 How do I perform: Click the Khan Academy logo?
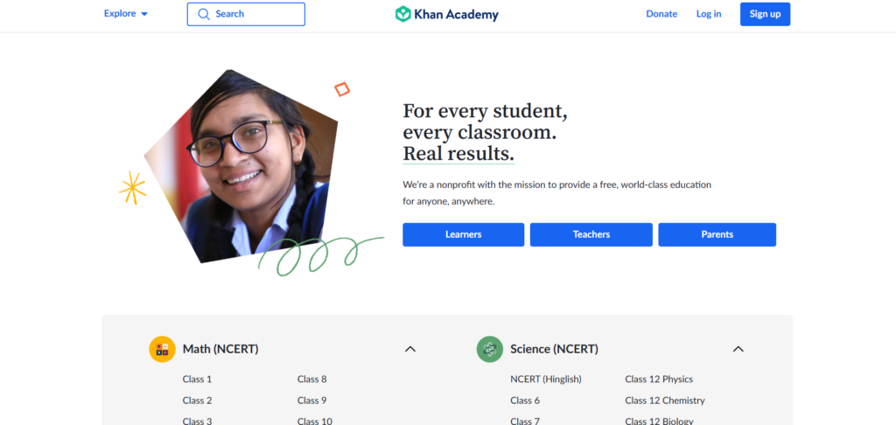[x=446, y=14]
